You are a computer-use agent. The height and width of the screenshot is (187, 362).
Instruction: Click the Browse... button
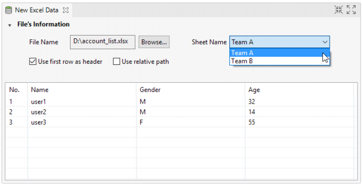click(x=154, y=42)
